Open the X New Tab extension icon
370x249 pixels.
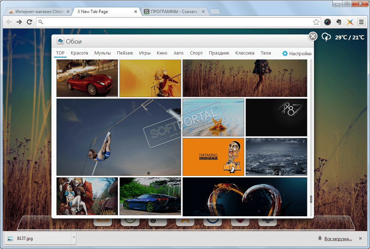tap(350, 22)
